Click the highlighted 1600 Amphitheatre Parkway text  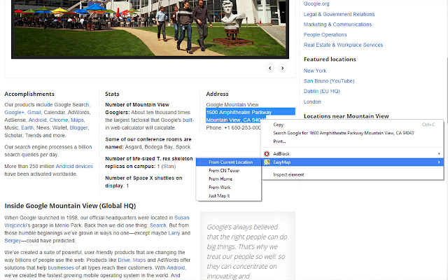point(239,112)
